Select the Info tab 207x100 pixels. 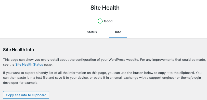pos(118,32)
